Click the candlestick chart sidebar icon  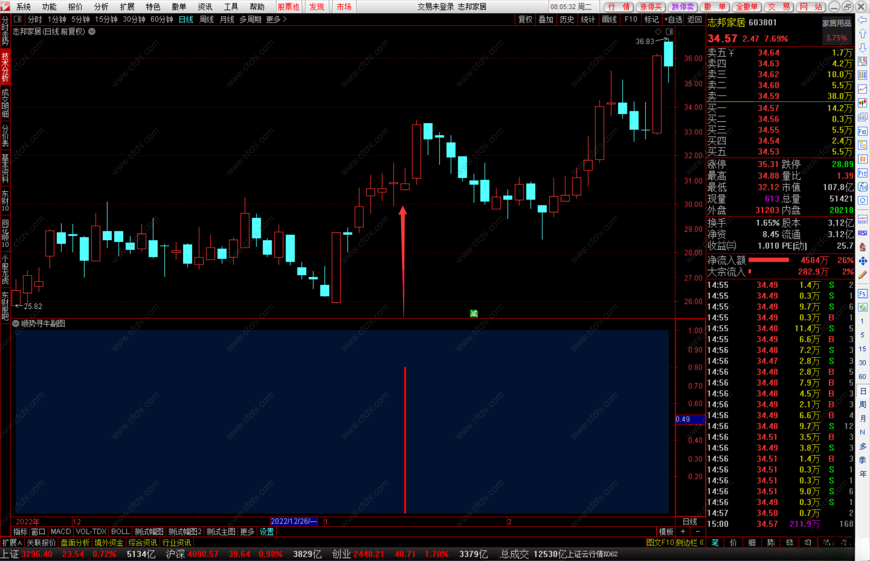pyautogui.click(x=862, y=103)
